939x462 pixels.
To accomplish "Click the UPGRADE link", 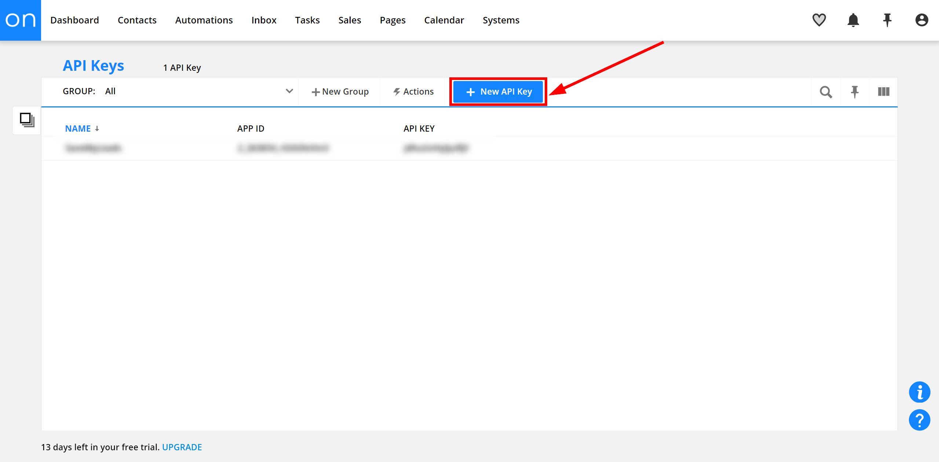I will coord(182,447).
